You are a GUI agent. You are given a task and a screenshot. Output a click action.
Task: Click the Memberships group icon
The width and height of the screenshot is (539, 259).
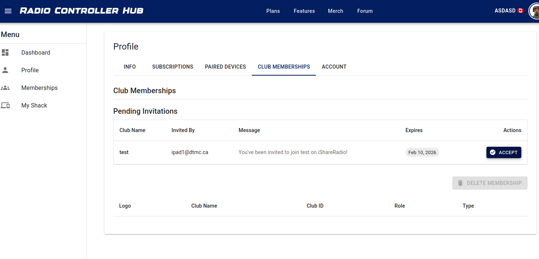pos(5,88)
